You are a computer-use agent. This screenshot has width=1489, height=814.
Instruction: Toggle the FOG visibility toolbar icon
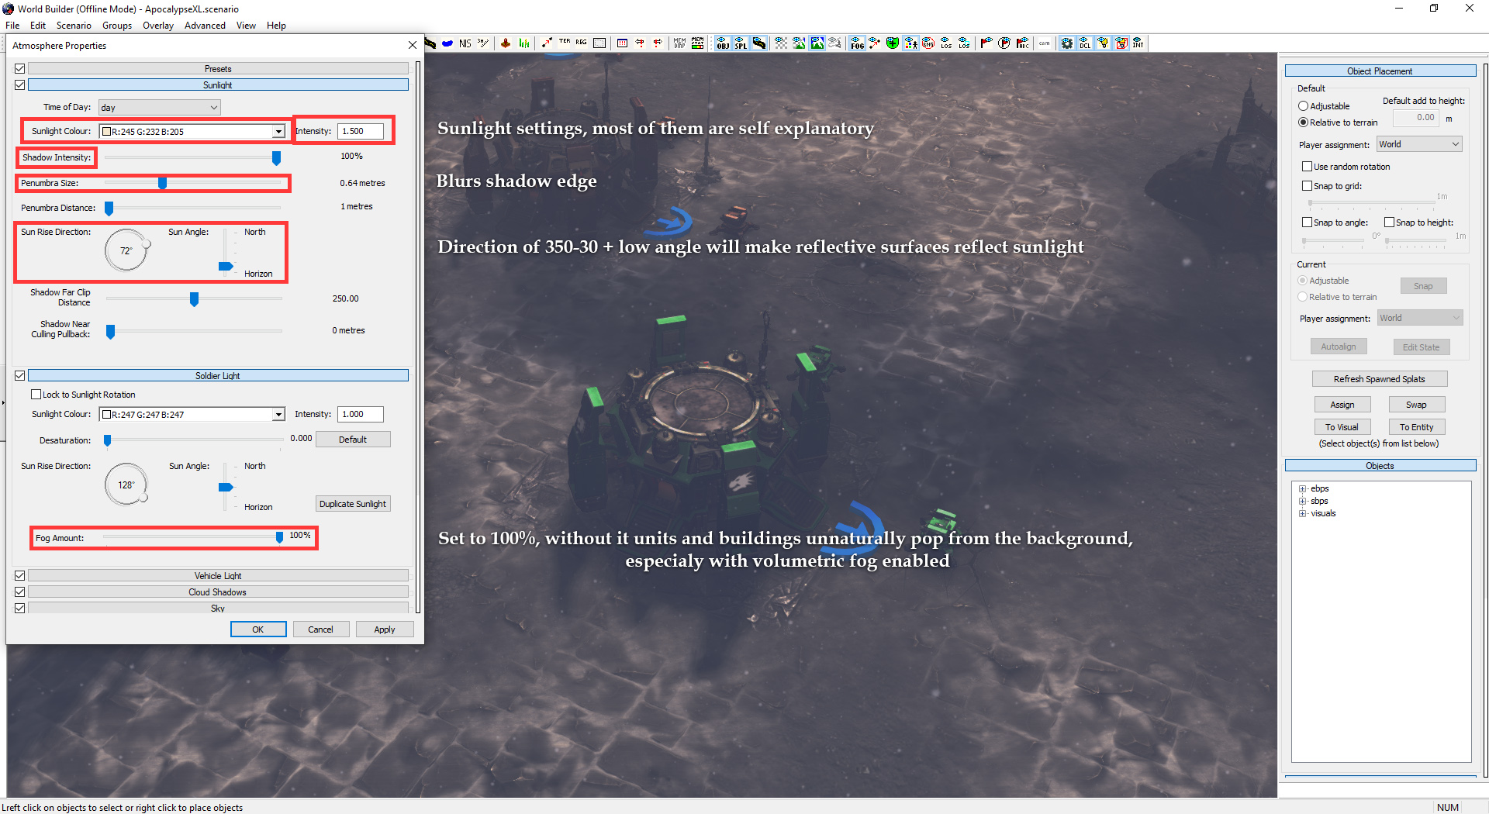pyautogui.click(x=857, y=43)
